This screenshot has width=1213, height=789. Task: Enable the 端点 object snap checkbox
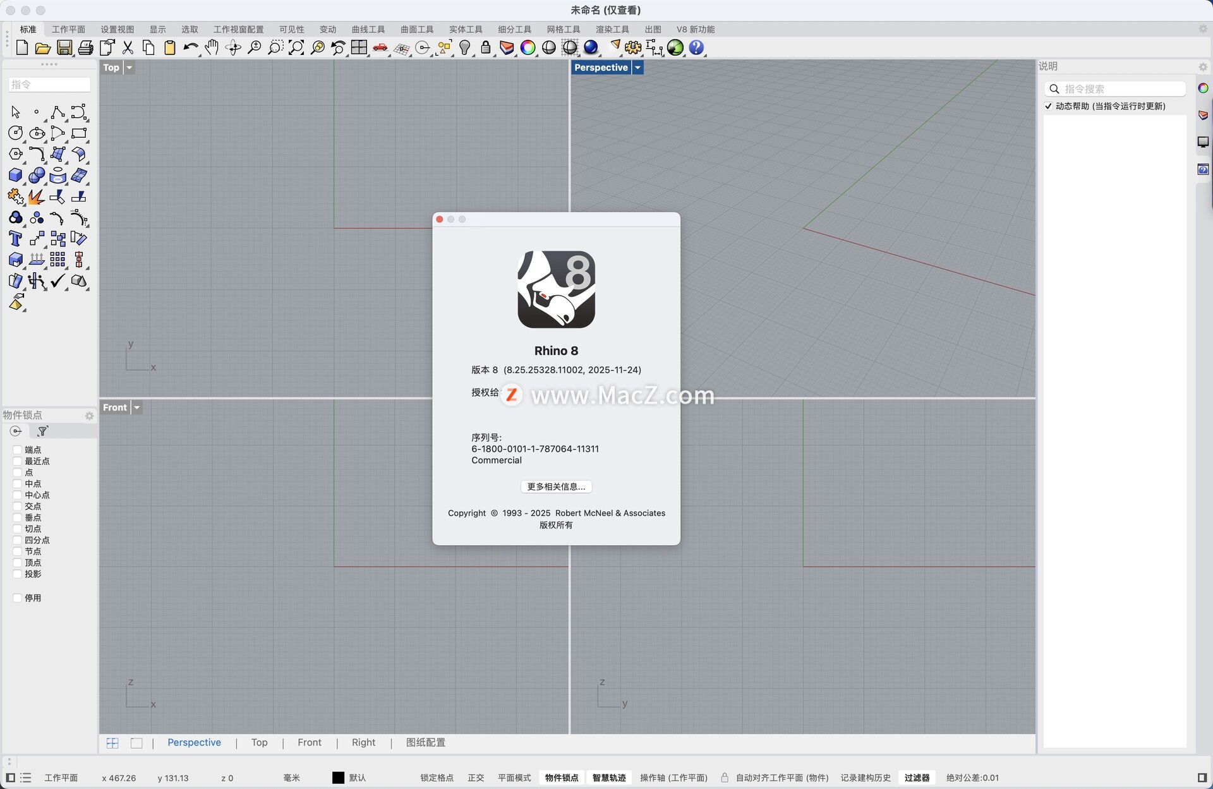pos(18,450)
